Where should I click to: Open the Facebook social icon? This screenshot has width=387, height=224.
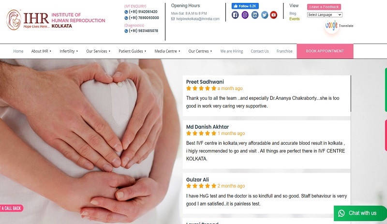pos(235,15)
